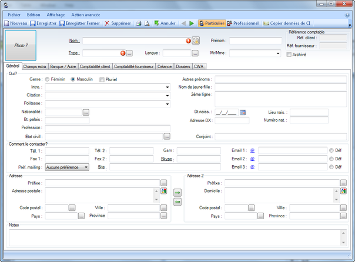The image size is (355, 262).
Task: Copy address to Adresse 2 with right arrow
Action: pos(177,192)
